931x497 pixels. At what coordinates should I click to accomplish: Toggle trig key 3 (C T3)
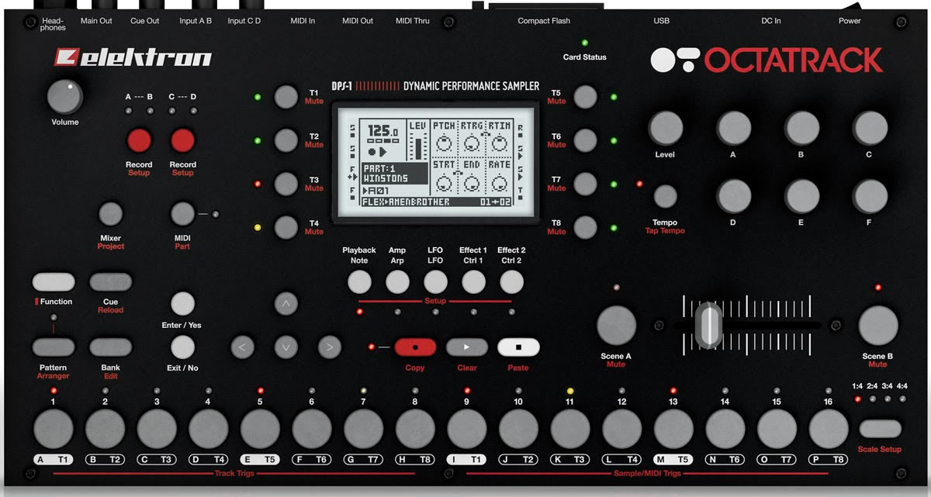point(157,429)
